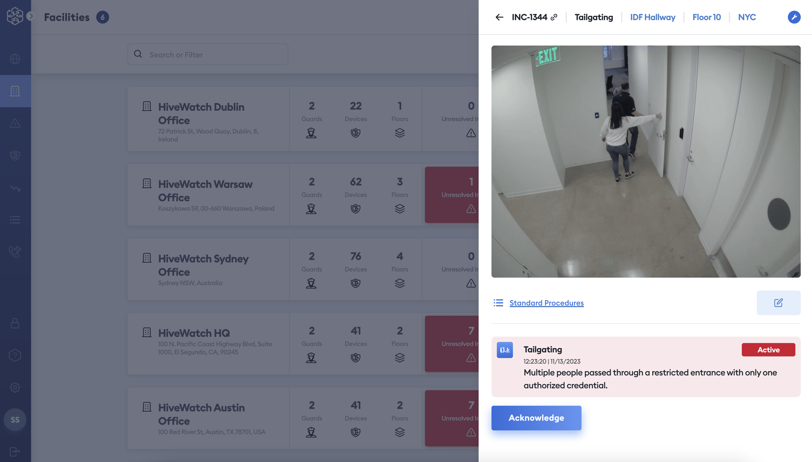The height and width of the screenshot is (462, 812).
Task: Go to Floor 10 breadcrumb
Action: click(706, 17)
